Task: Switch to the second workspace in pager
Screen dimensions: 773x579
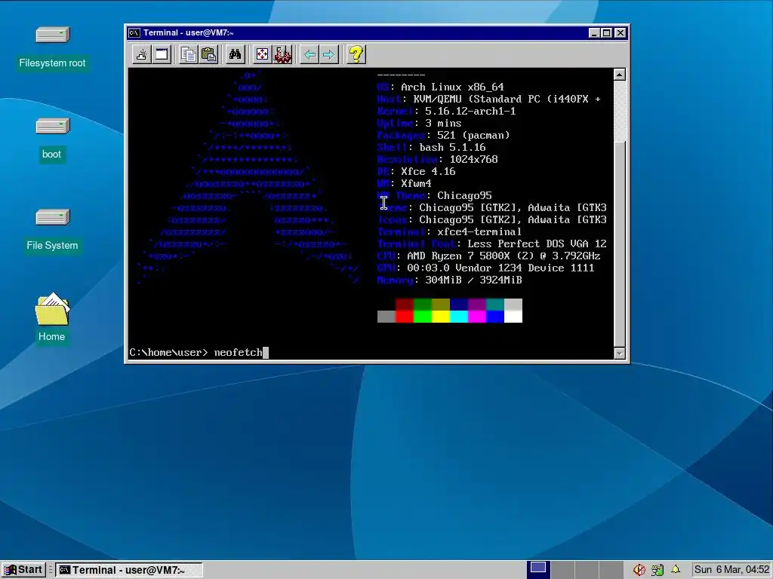Action: (562, 570)
